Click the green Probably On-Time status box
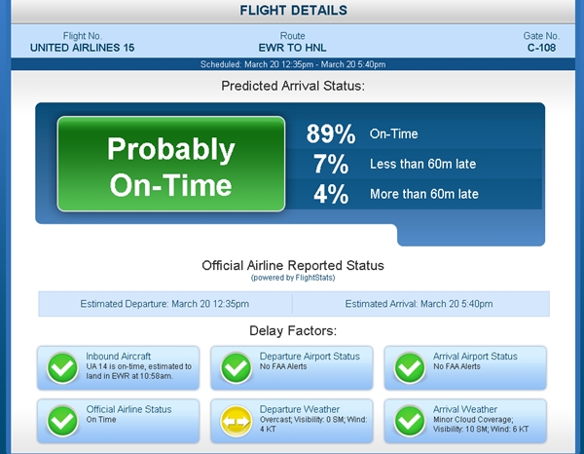Screen dimensions: 584x454 coord(170,165)
